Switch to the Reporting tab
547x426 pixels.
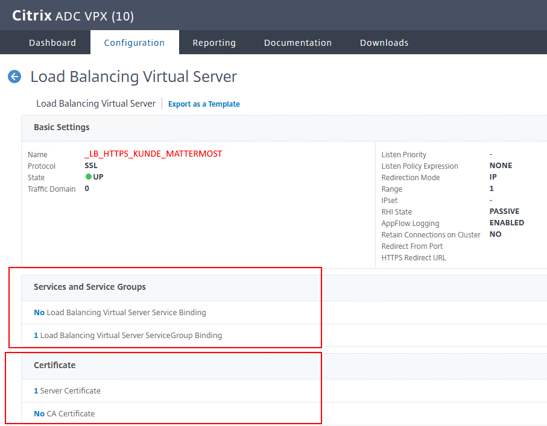pos(214,43)
